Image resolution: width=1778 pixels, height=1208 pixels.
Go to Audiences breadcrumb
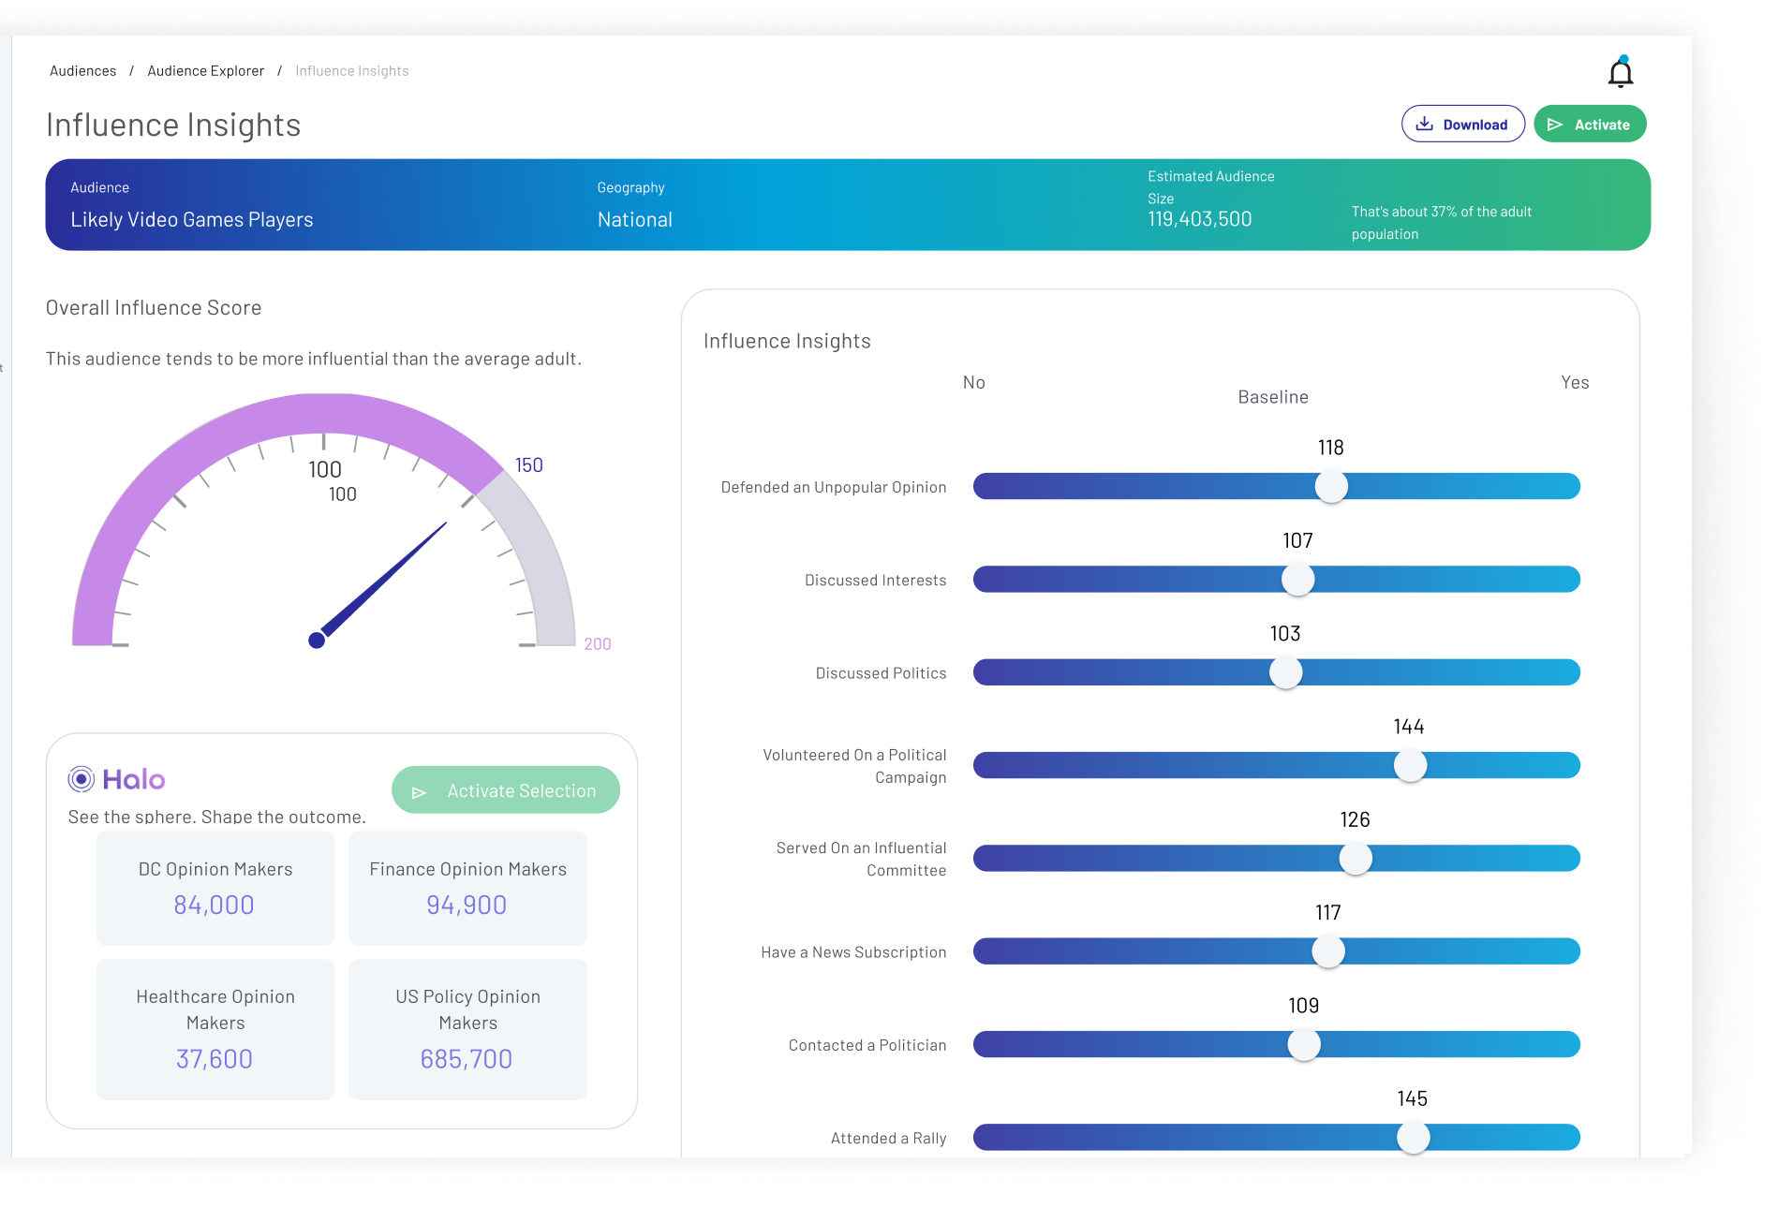pyautogui.click(x=83, y=71)
